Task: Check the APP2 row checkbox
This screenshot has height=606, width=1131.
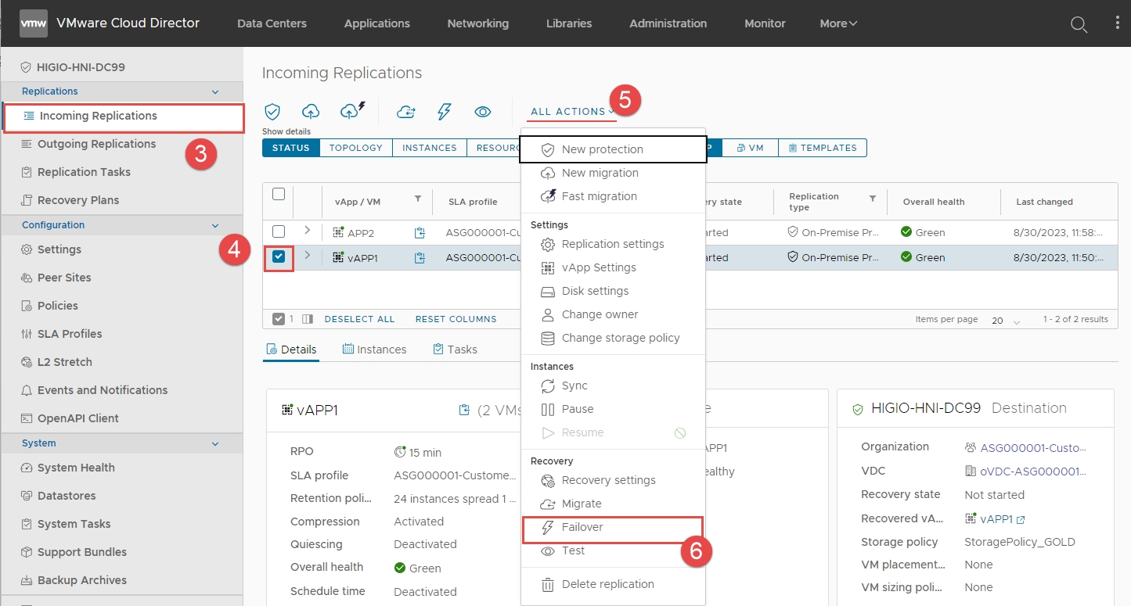Action: tap(279, 231)
